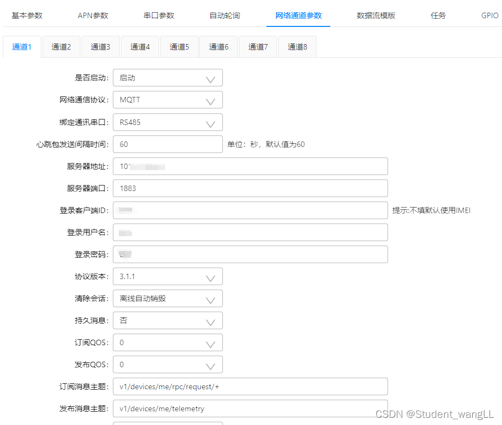Click the 订阅消息主题 topic field

point(250,386)
